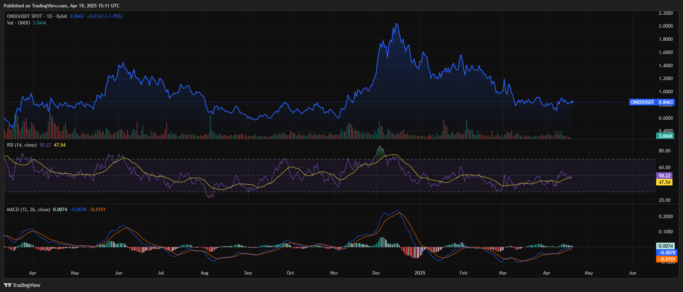Click the blue ONDOUSDT symbol label on price axis
This screenshot has width=683, height=292.
tap(643, 102)
